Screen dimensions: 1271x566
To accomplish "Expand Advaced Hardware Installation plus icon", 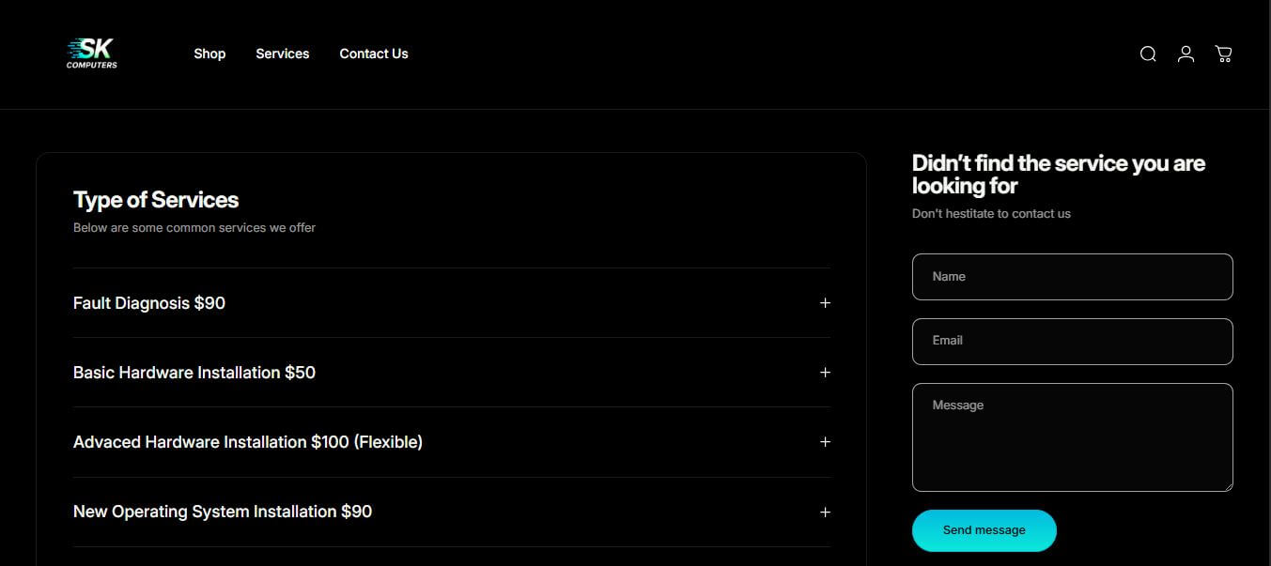I will [x=825, y=442].
